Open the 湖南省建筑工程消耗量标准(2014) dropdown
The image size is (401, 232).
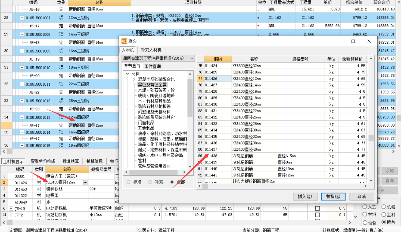[192, 58]
